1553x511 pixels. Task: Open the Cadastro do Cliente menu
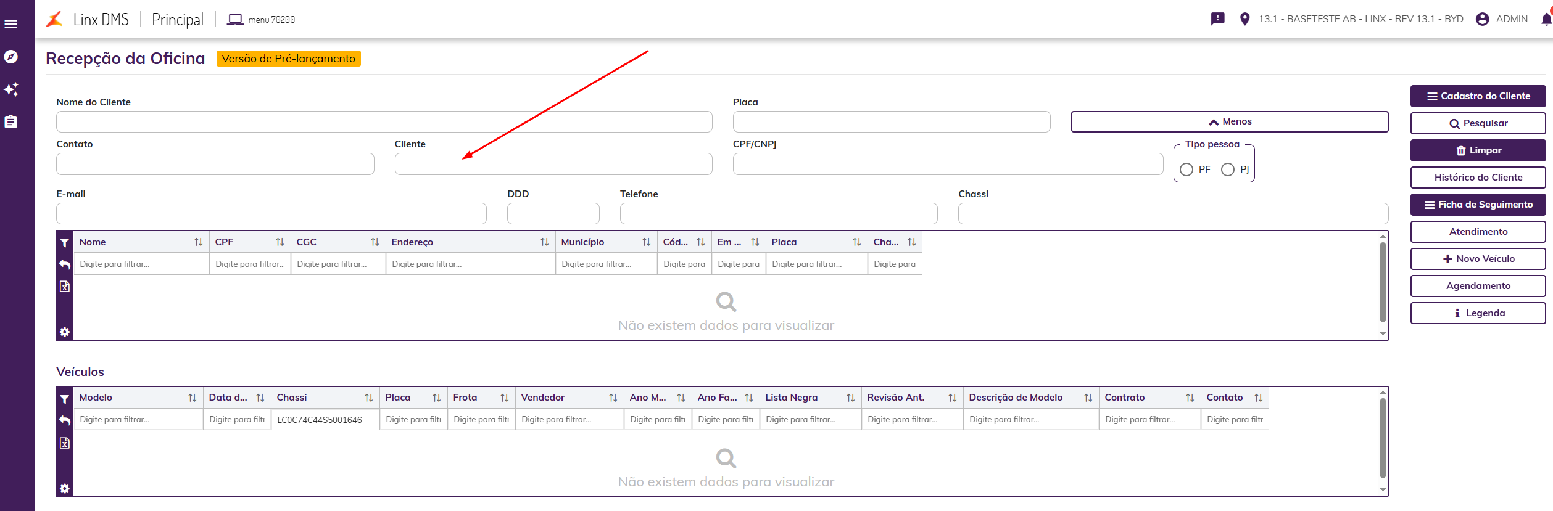[1478, 96]
